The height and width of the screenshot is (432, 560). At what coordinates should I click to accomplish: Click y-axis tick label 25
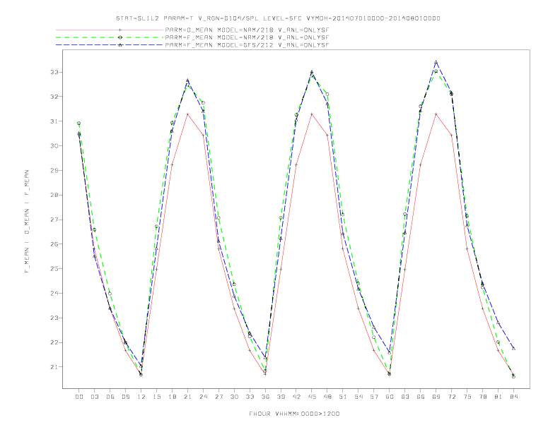pyautogui.click(x=54, y=269)
